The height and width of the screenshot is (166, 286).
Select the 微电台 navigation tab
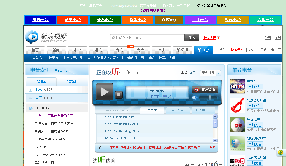point(203,50)
